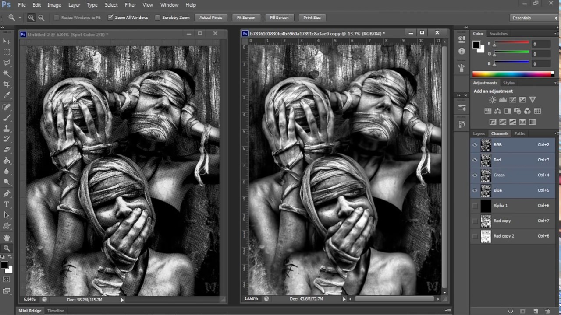This screenshot has height=315, width=561.
Task: Click the Actual Pixels button
Action: tap(211, 17)
